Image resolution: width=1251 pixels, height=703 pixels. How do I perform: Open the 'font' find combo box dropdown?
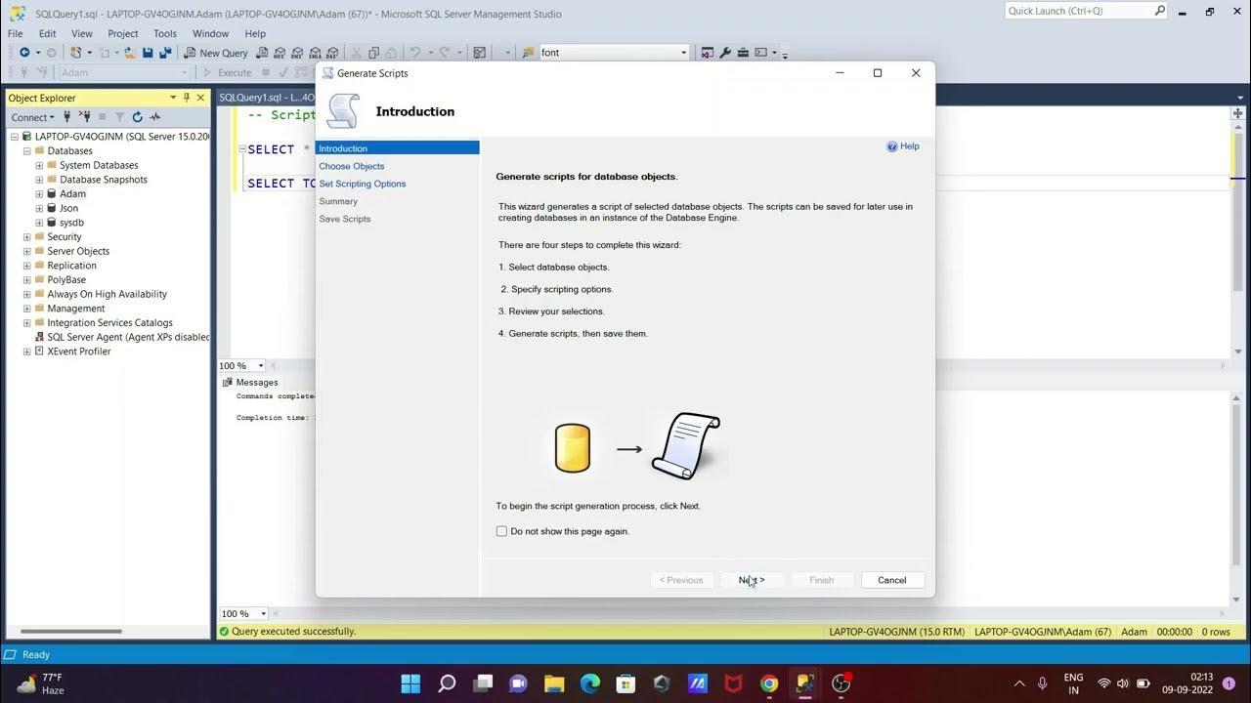point(683,53)
